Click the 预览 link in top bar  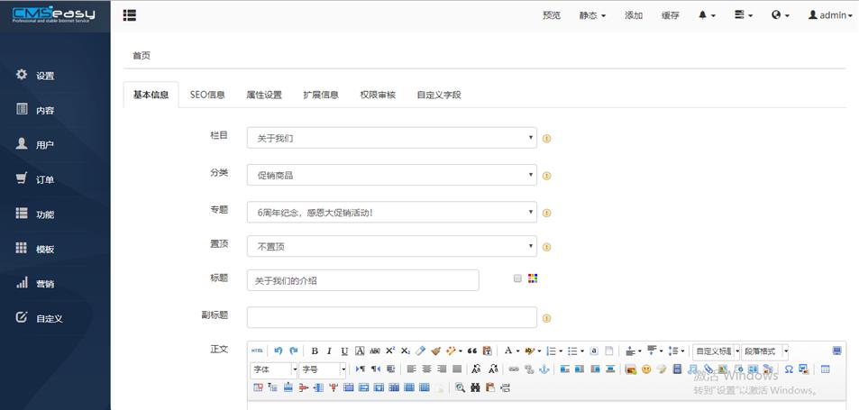coord(552,15)
